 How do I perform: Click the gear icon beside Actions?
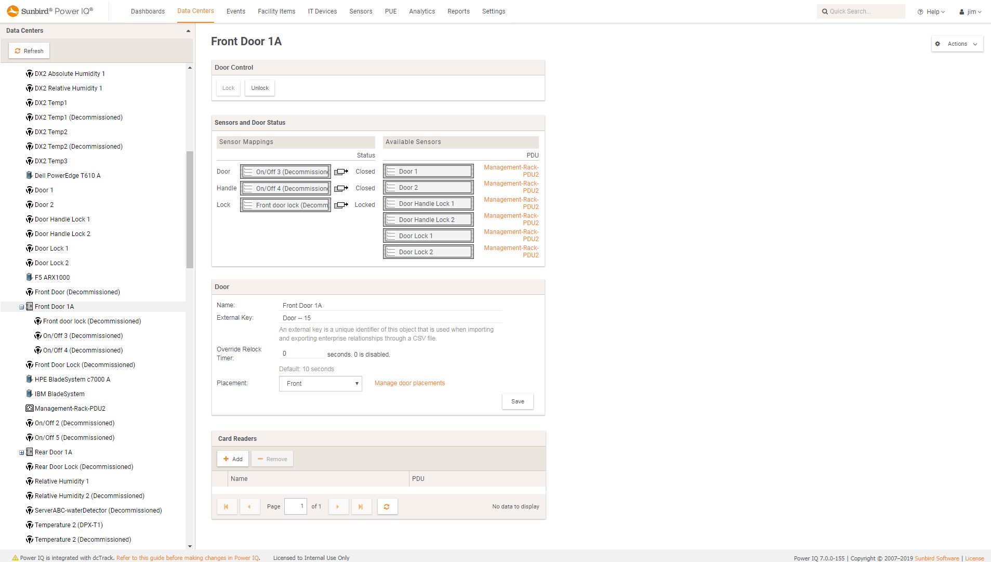(x=937, y=44)
